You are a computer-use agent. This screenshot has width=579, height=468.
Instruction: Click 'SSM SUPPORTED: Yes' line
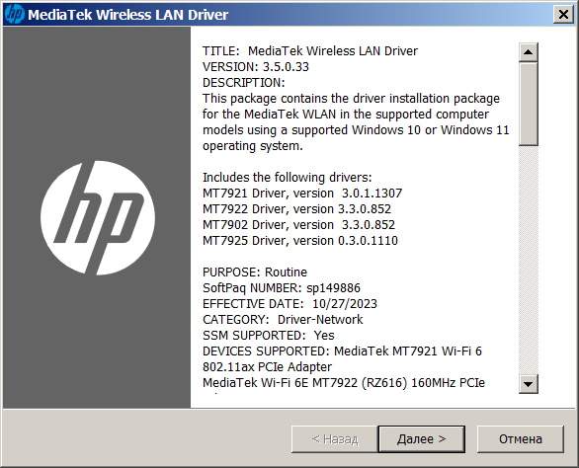point(269,336)
